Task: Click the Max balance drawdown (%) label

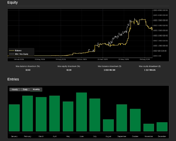Action: point(28,66)
